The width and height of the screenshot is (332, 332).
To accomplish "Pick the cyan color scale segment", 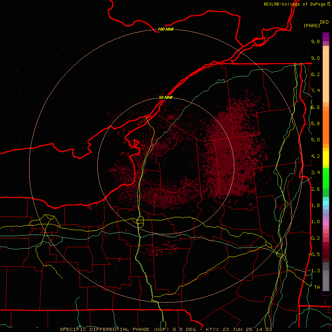I will pos(326,203).
